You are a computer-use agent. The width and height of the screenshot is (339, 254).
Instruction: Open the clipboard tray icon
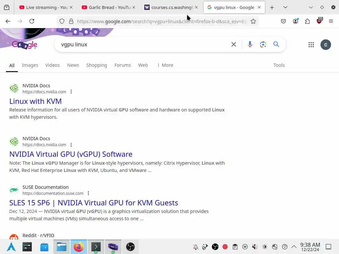tap(235, 247)
